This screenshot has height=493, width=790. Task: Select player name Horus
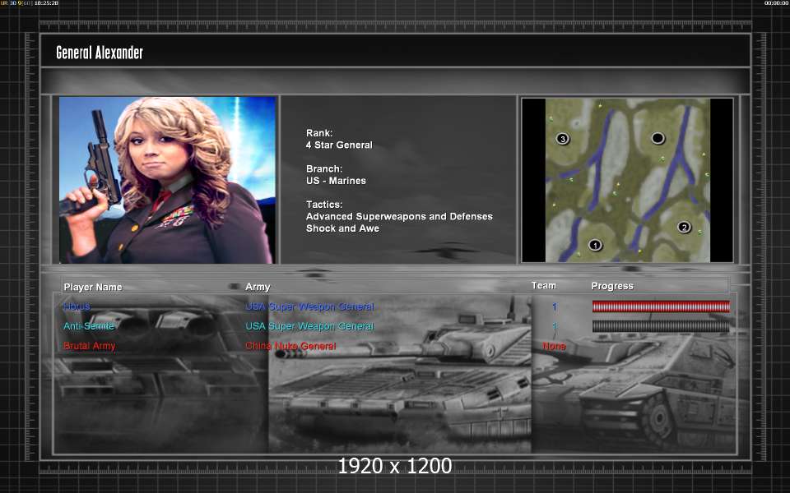click(x=77, y=306)
